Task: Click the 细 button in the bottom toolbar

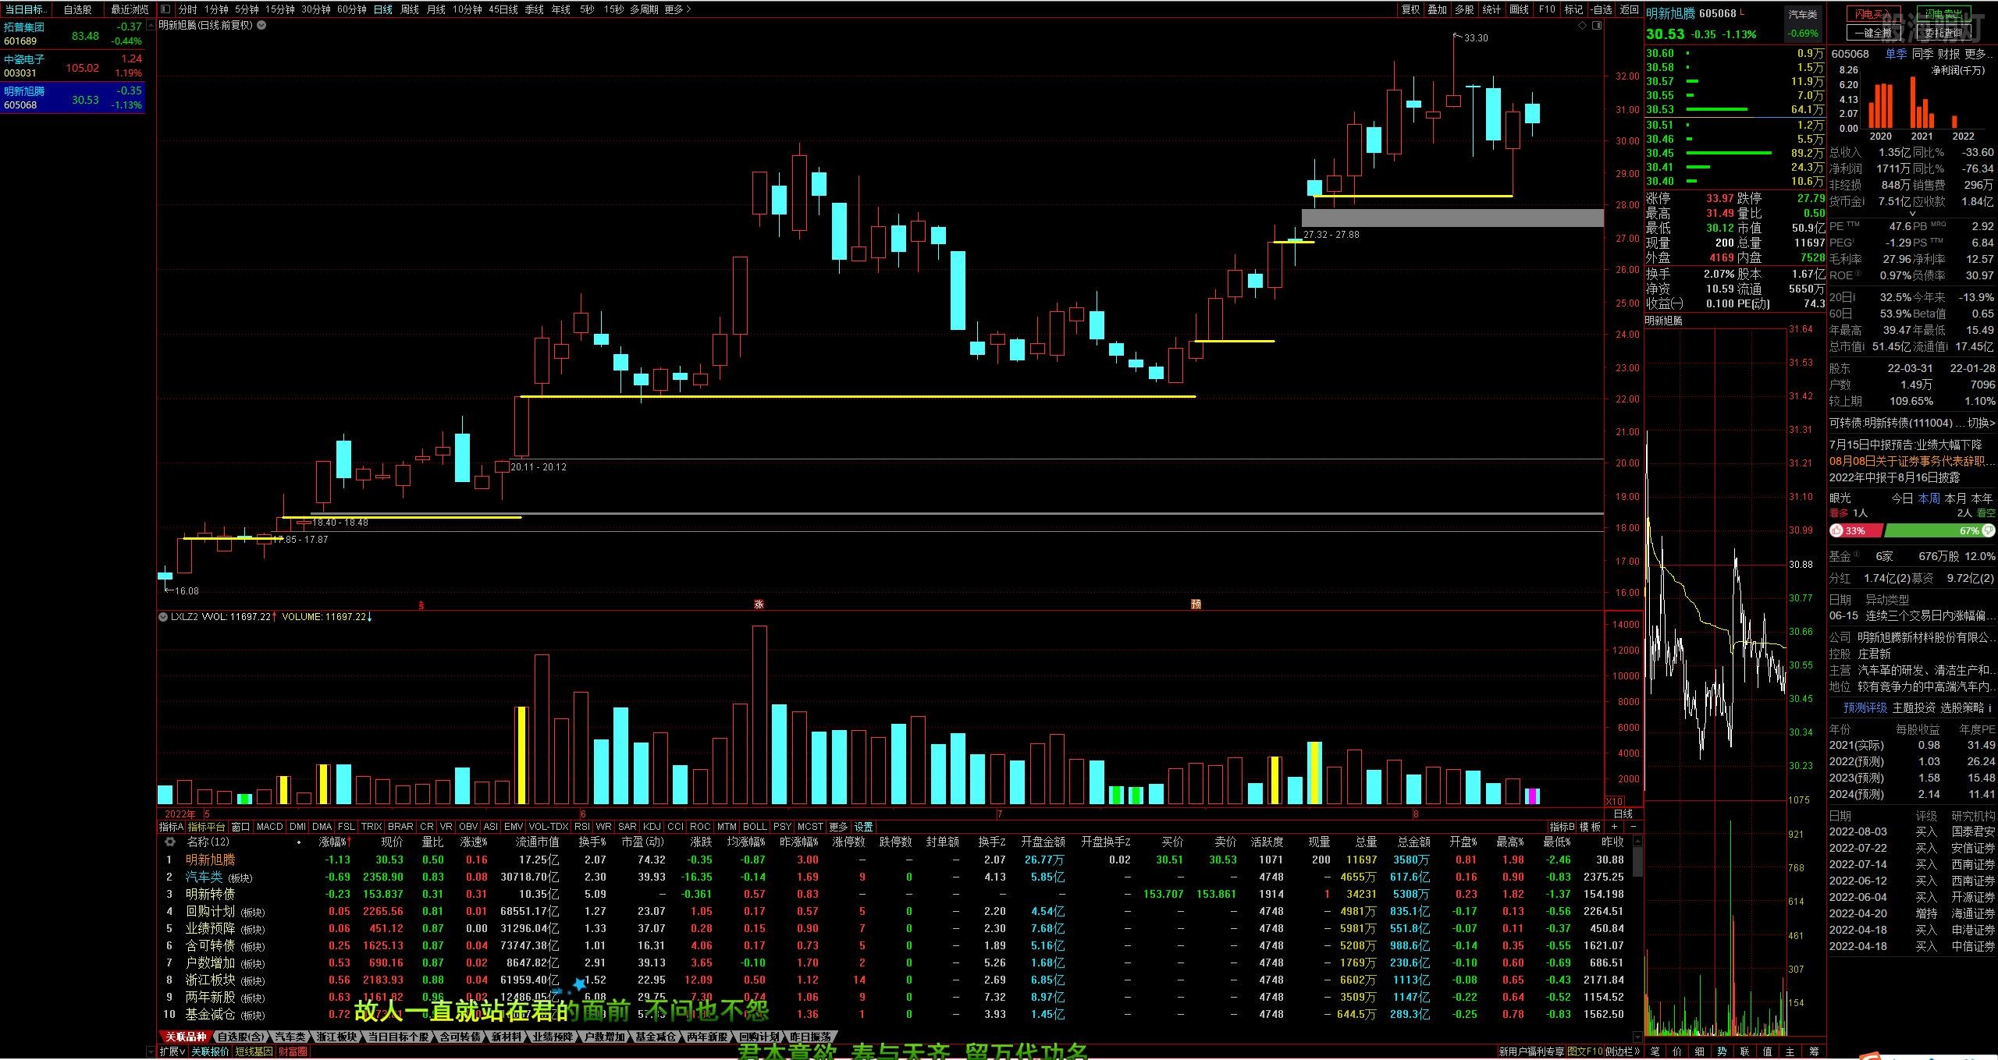Action: 1700,1051
